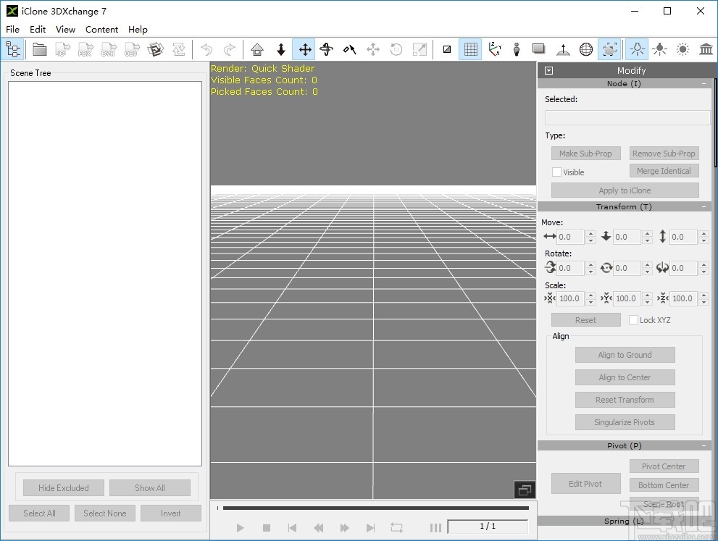
Task: Select the Orbit camera rotation icon
Action: click(326, 49)
